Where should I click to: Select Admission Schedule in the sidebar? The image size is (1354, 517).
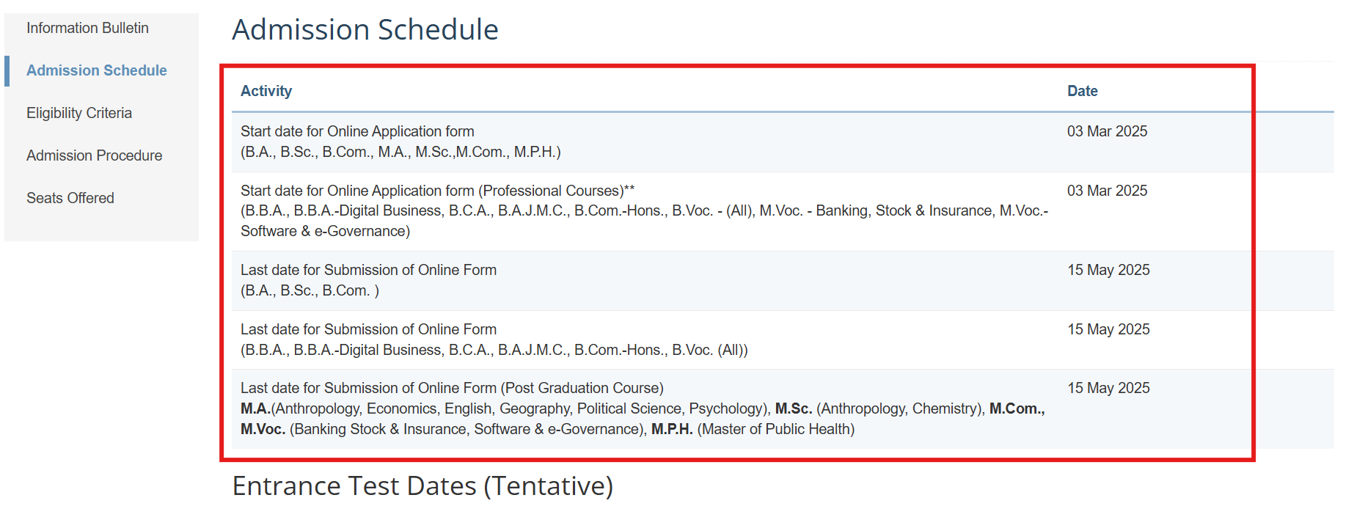pyautogui.click(x=97, y=70)
